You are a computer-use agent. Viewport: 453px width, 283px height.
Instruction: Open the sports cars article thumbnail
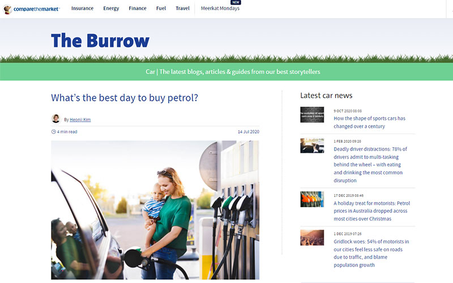[312, 115]
